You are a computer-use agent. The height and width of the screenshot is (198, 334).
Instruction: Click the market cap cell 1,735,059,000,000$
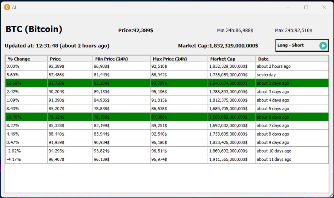[x=232, y=75]
